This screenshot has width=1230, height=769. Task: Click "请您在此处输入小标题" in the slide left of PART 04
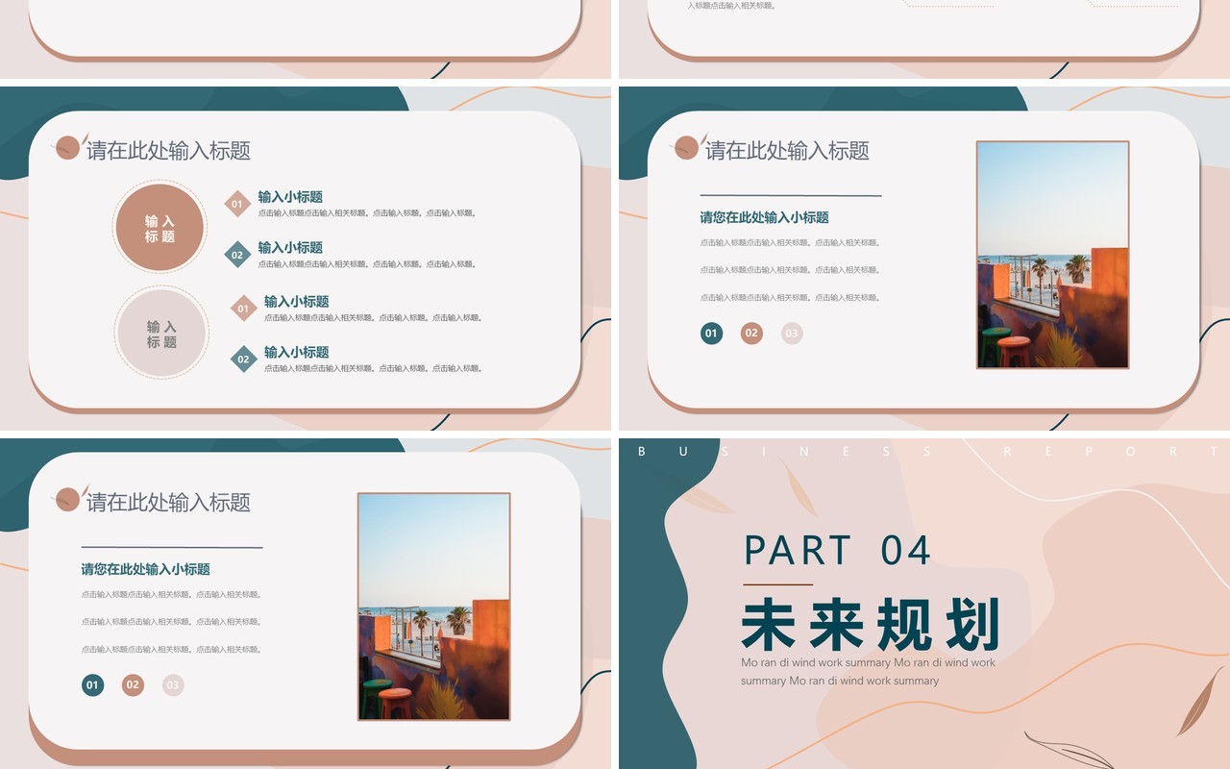[145, 569]
